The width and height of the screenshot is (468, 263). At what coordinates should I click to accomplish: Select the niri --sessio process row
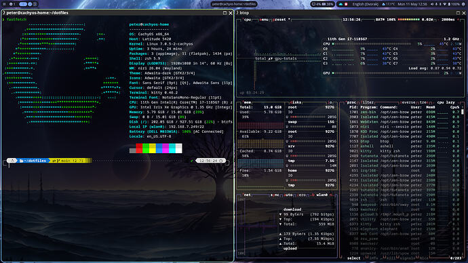tap(404, 127)
